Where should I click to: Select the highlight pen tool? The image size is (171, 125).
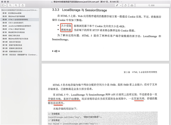point(117,5)
